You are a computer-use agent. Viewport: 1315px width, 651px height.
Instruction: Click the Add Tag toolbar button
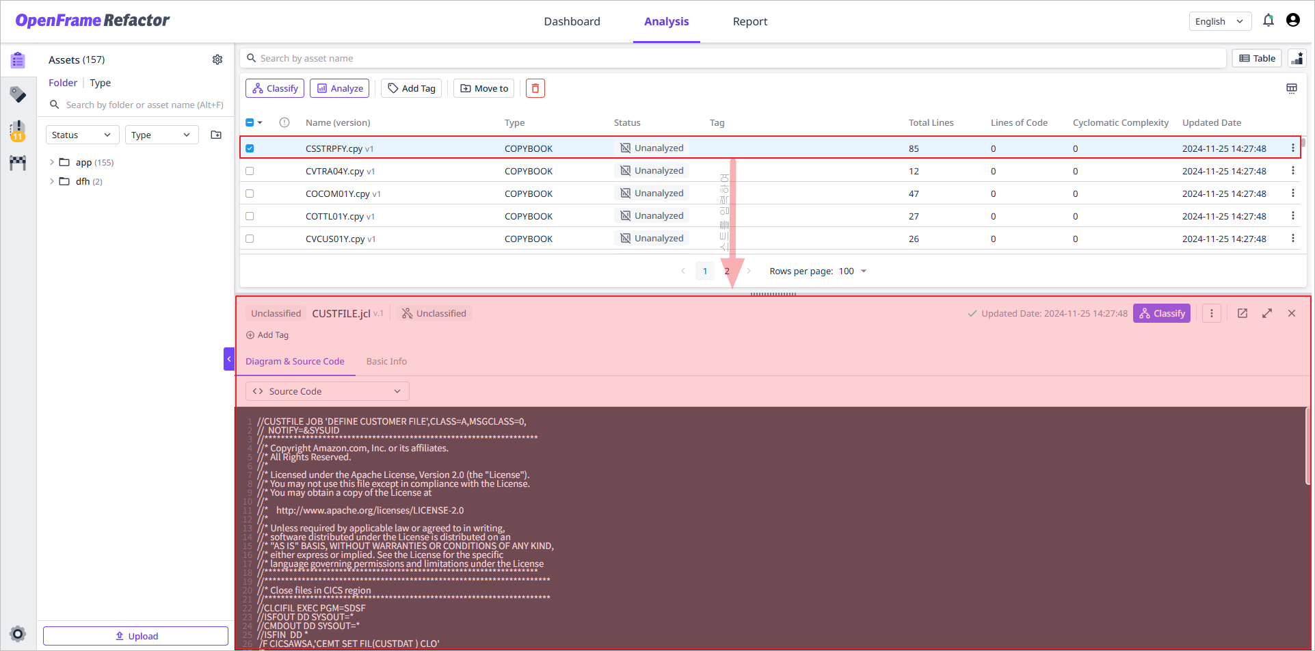click(412, 88)
